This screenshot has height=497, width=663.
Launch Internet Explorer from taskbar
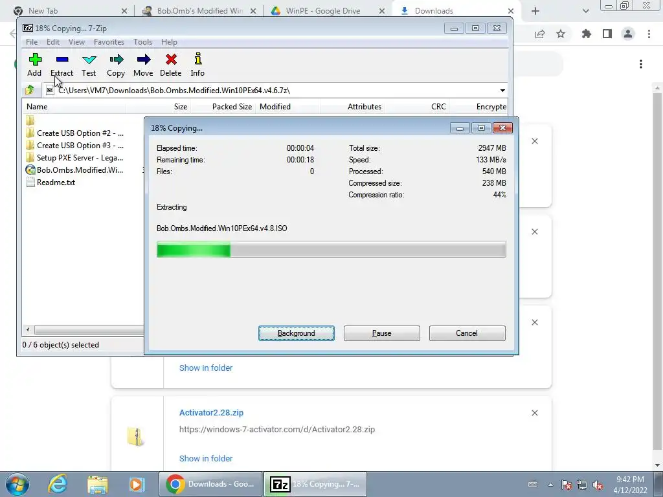58,484
